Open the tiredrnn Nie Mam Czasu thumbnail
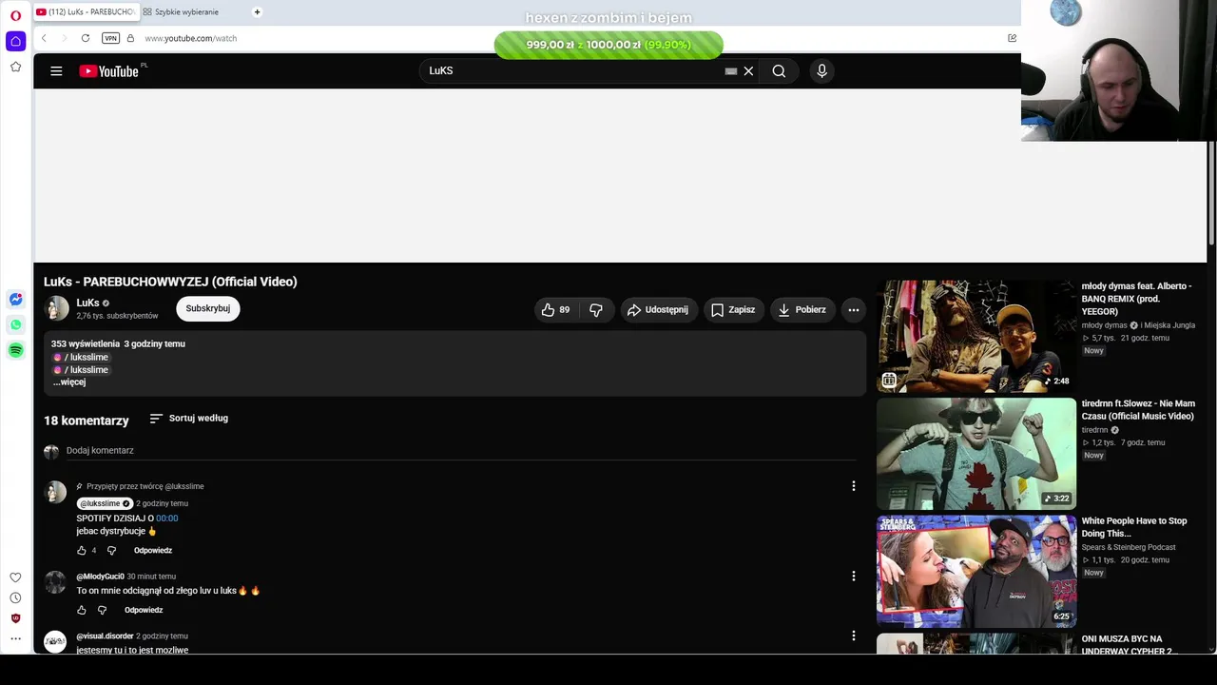The height and width of the screenshot is (685, 1217). (x=976, y=454)
